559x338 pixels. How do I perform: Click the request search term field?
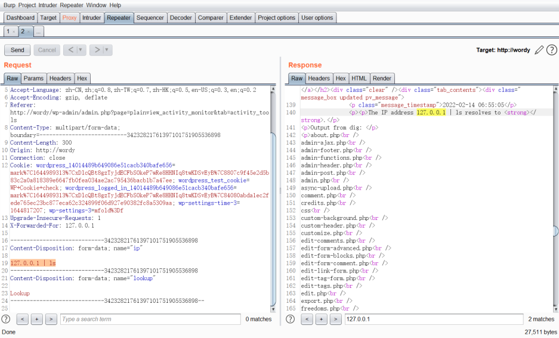tap(150, 319)
